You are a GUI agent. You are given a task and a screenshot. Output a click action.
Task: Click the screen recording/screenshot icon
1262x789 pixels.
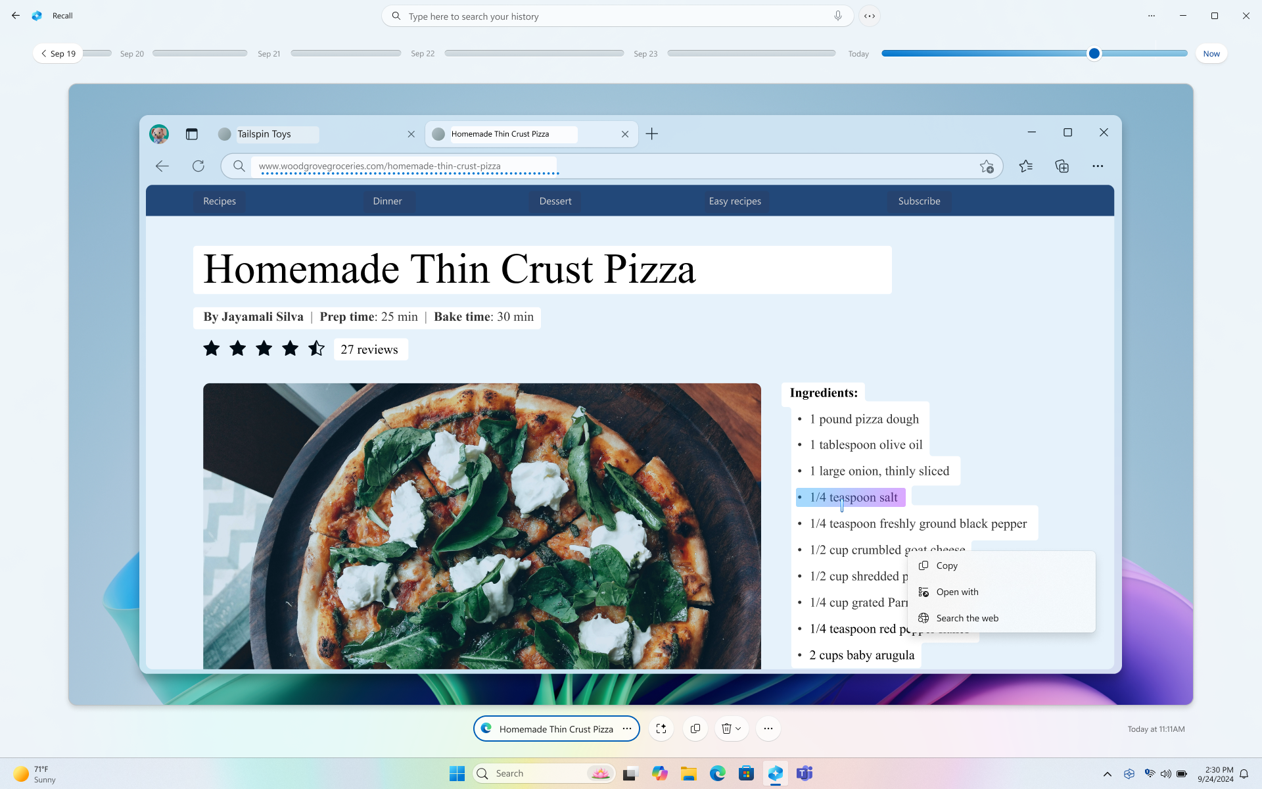click(x=661, y=728)
